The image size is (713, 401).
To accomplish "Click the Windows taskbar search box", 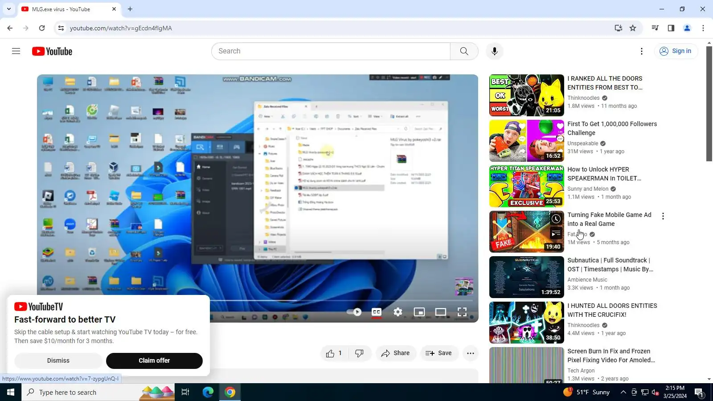I will pyautogui.click(x=98, y=392).
